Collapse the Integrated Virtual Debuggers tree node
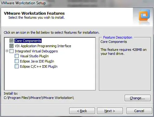The width and height of the screenshot is (154, 117). tap(7, 51)
